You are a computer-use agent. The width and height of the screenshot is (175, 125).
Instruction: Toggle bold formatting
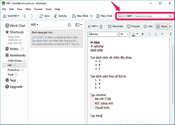point(143,34)
